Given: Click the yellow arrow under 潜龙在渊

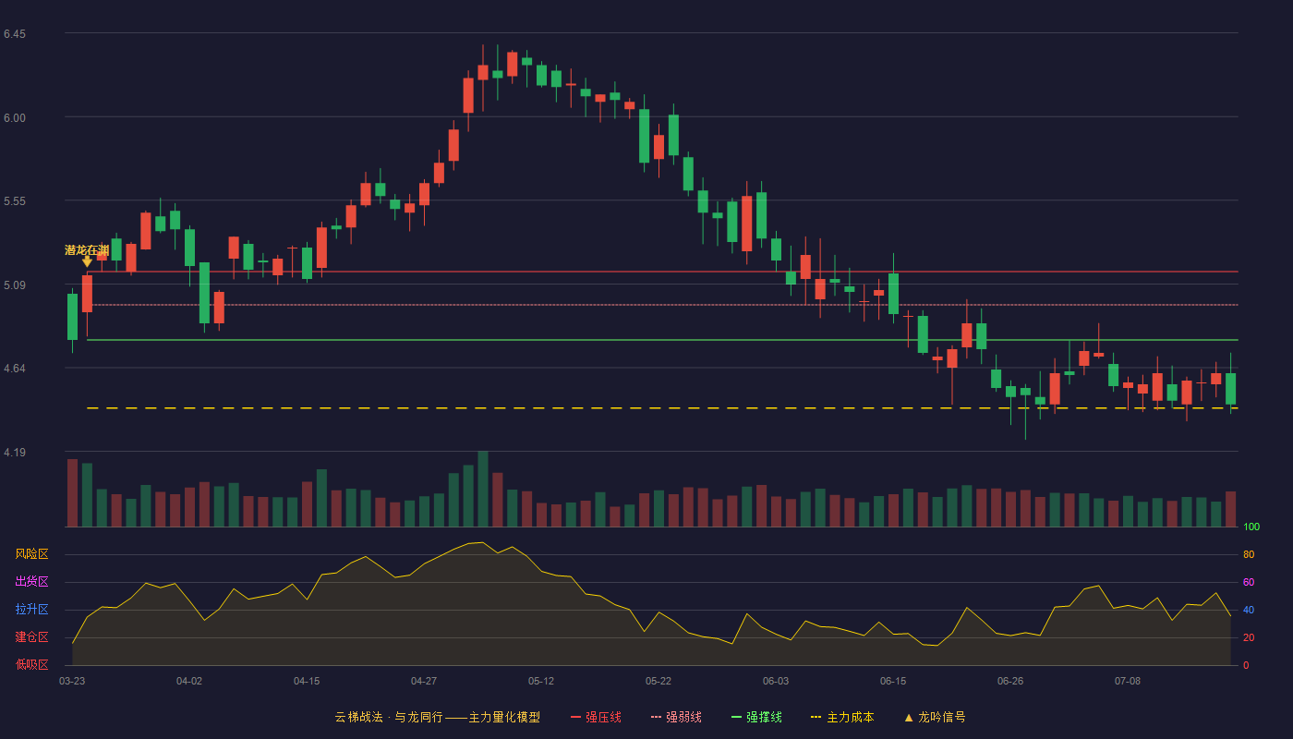Looking at the screenshot, I should coord(87,262).
